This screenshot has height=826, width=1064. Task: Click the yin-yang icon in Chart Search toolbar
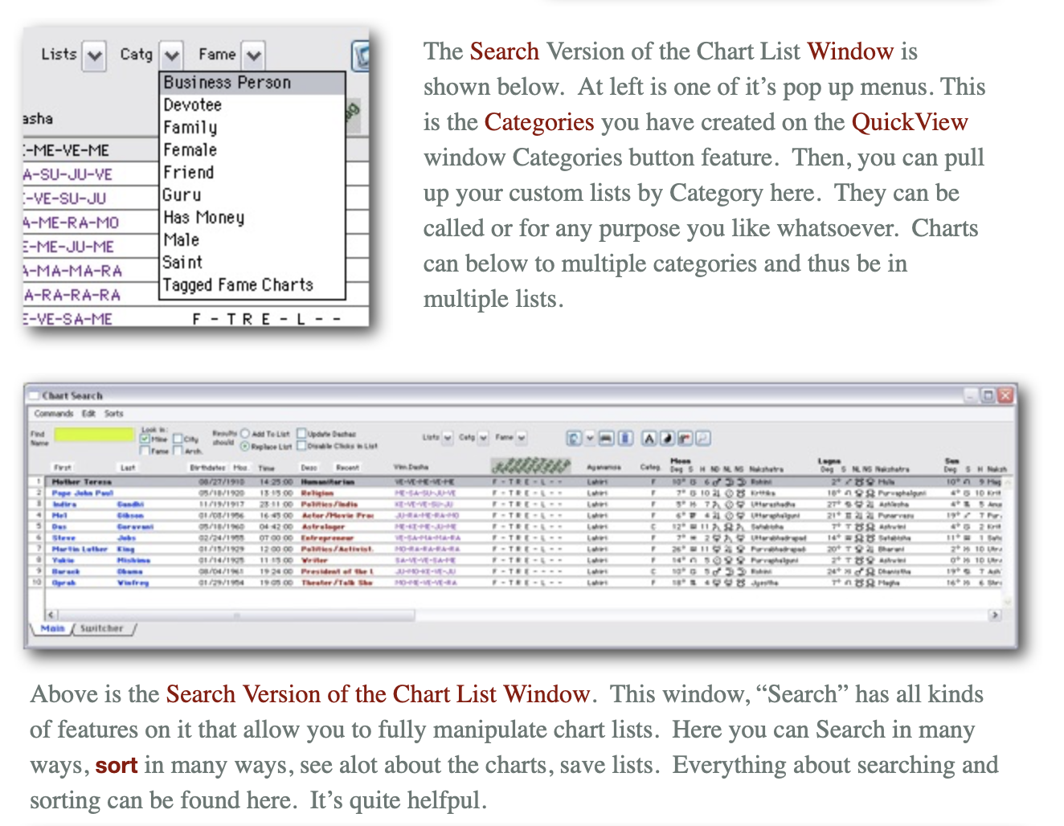667,438
